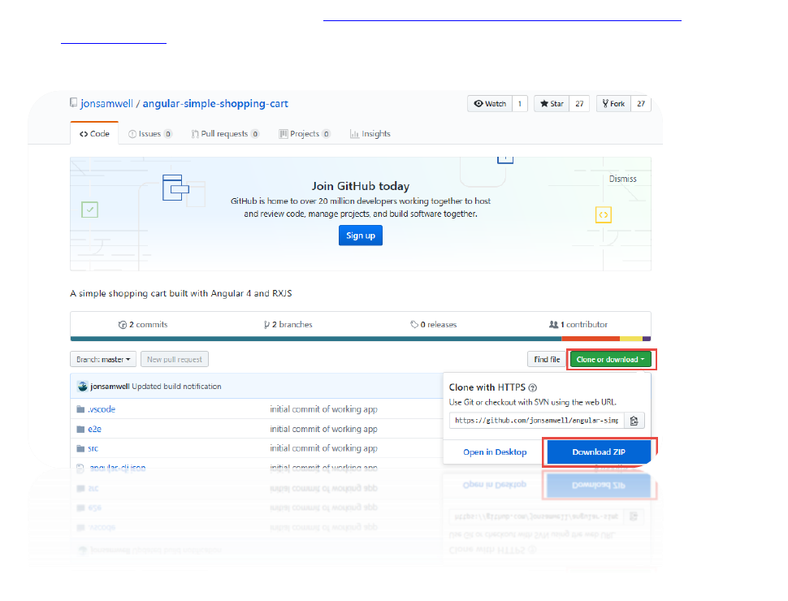Fork the repository

[613, 103]
